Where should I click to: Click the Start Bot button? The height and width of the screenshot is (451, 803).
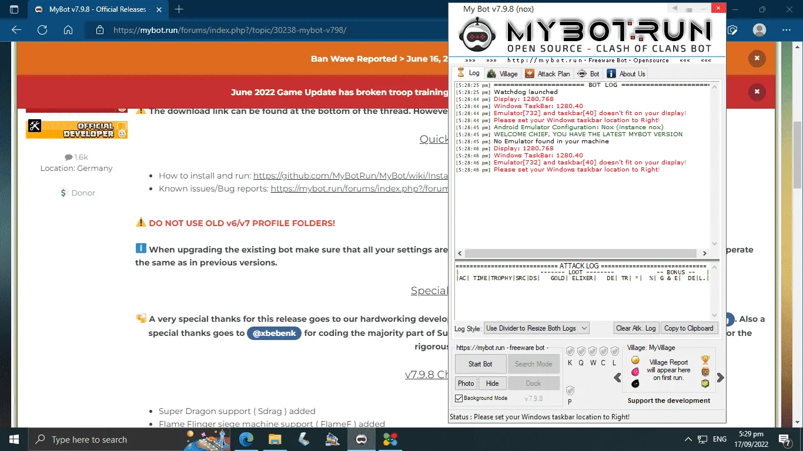(480, 364)
